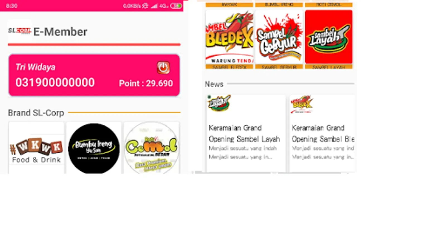Viewport: 446px width, 250px height.
Task: Click the E-Member title
Action: click(x=60, y=32)
